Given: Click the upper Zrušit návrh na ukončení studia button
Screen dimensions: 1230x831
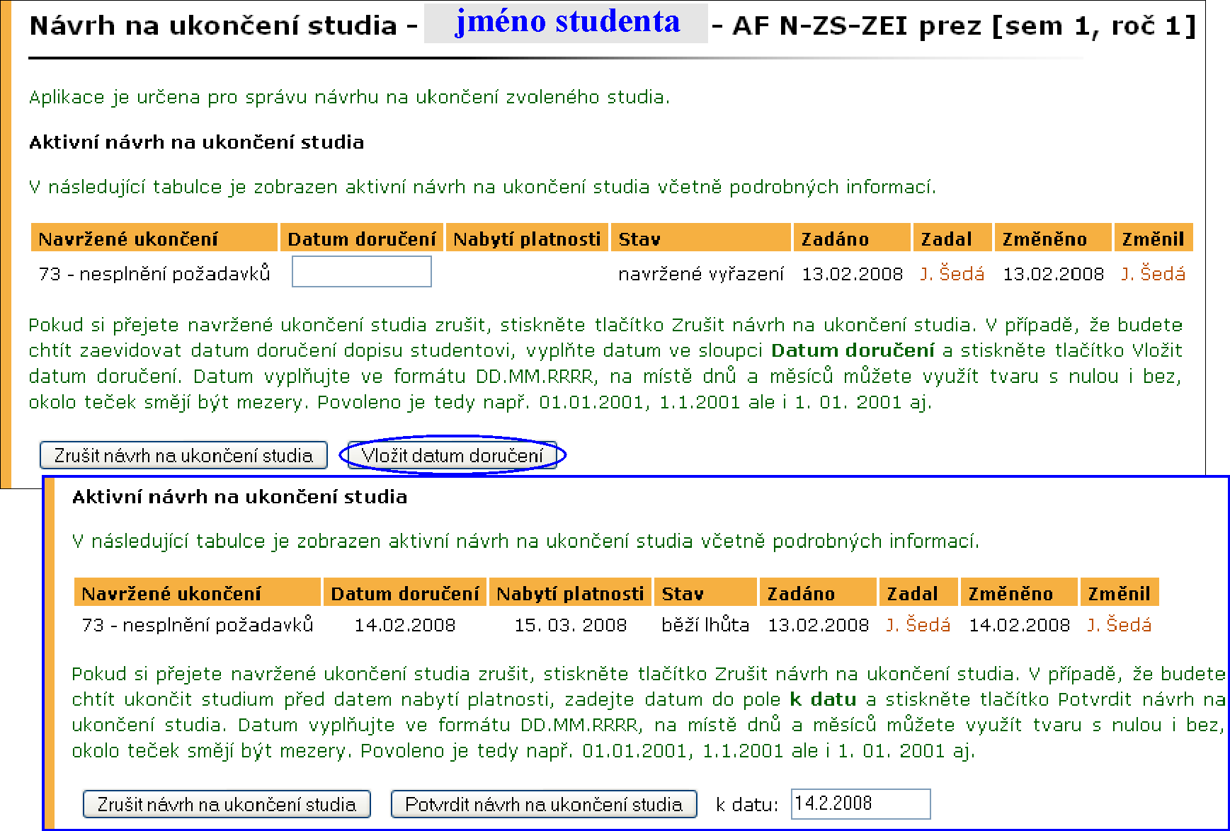Looking at the screenshot, I should pyautogui.click(x=183, y=455).
